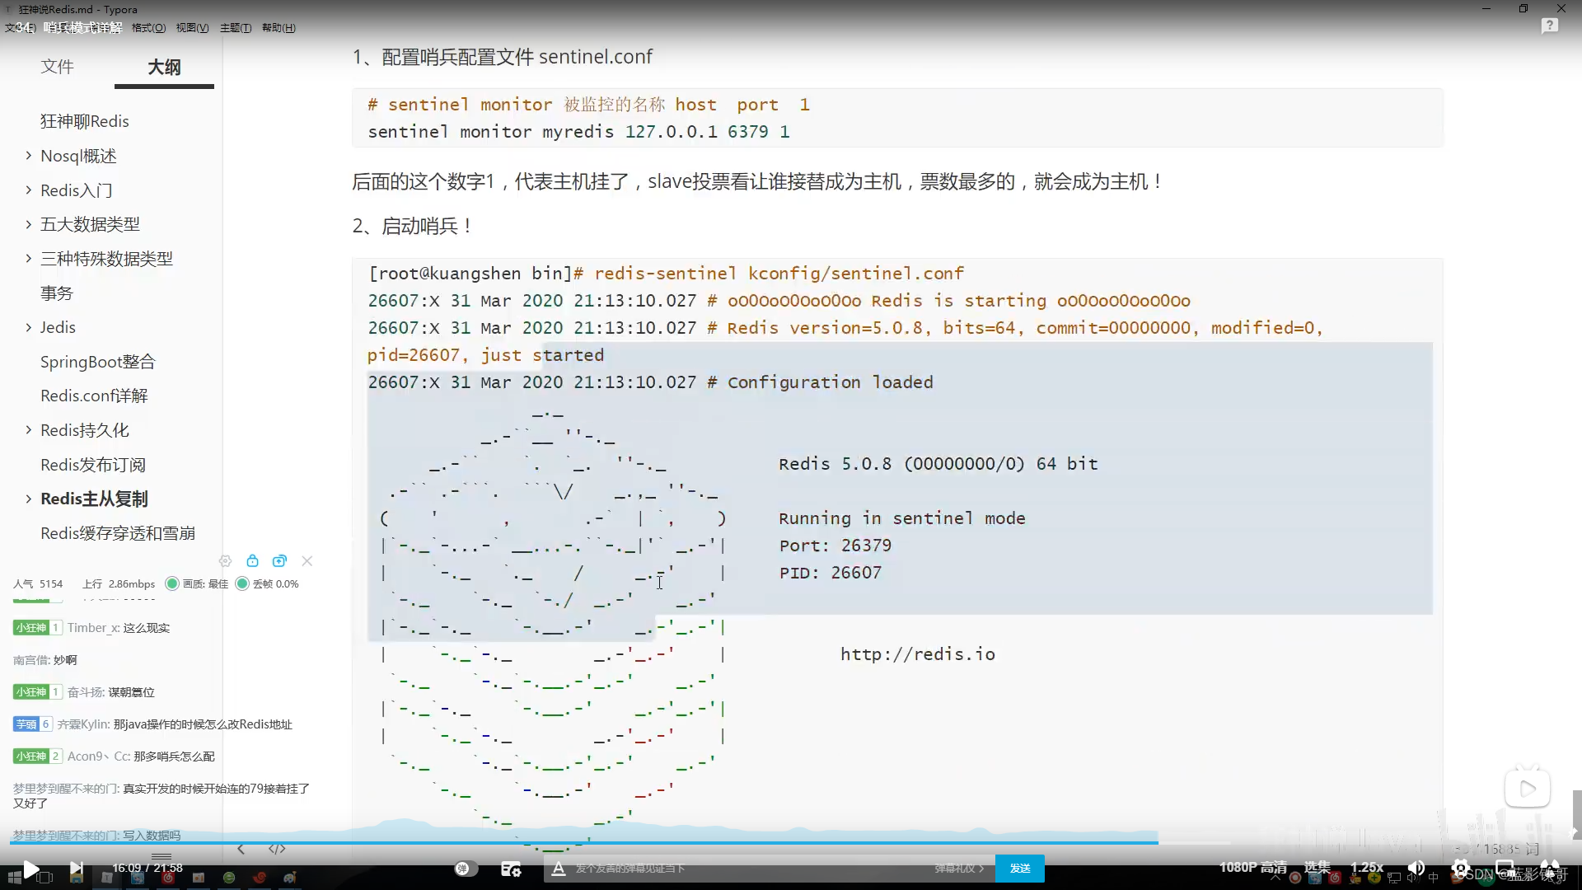Screen dimensions: 1582x890
Task: Open the video player settings gear
Action: [1461, 868]
